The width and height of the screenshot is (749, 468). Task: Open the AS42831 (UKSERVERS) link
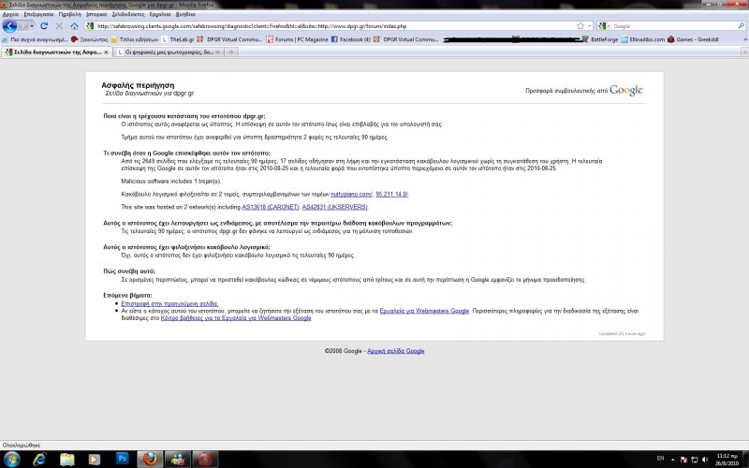coord(334,207)
